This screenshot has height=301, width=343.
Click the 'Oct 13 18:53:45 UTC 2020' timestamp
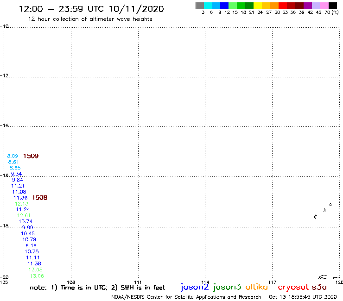(303, 297)
